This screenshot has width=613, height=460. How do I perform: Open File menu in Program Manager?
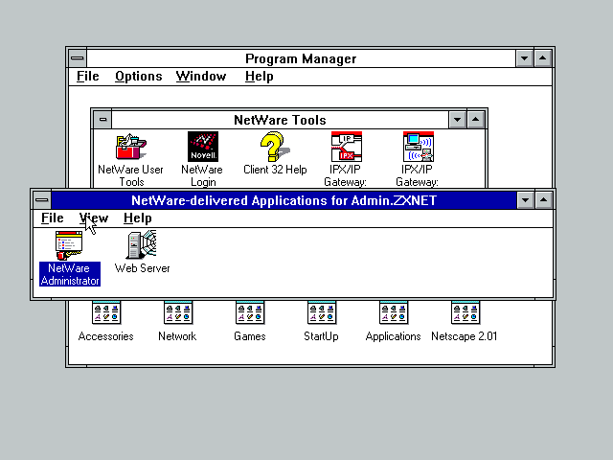tap(87, 77)
